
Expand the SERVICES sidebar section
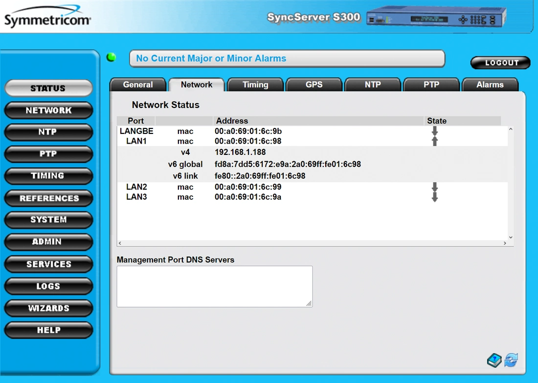[x=48, y=264]
